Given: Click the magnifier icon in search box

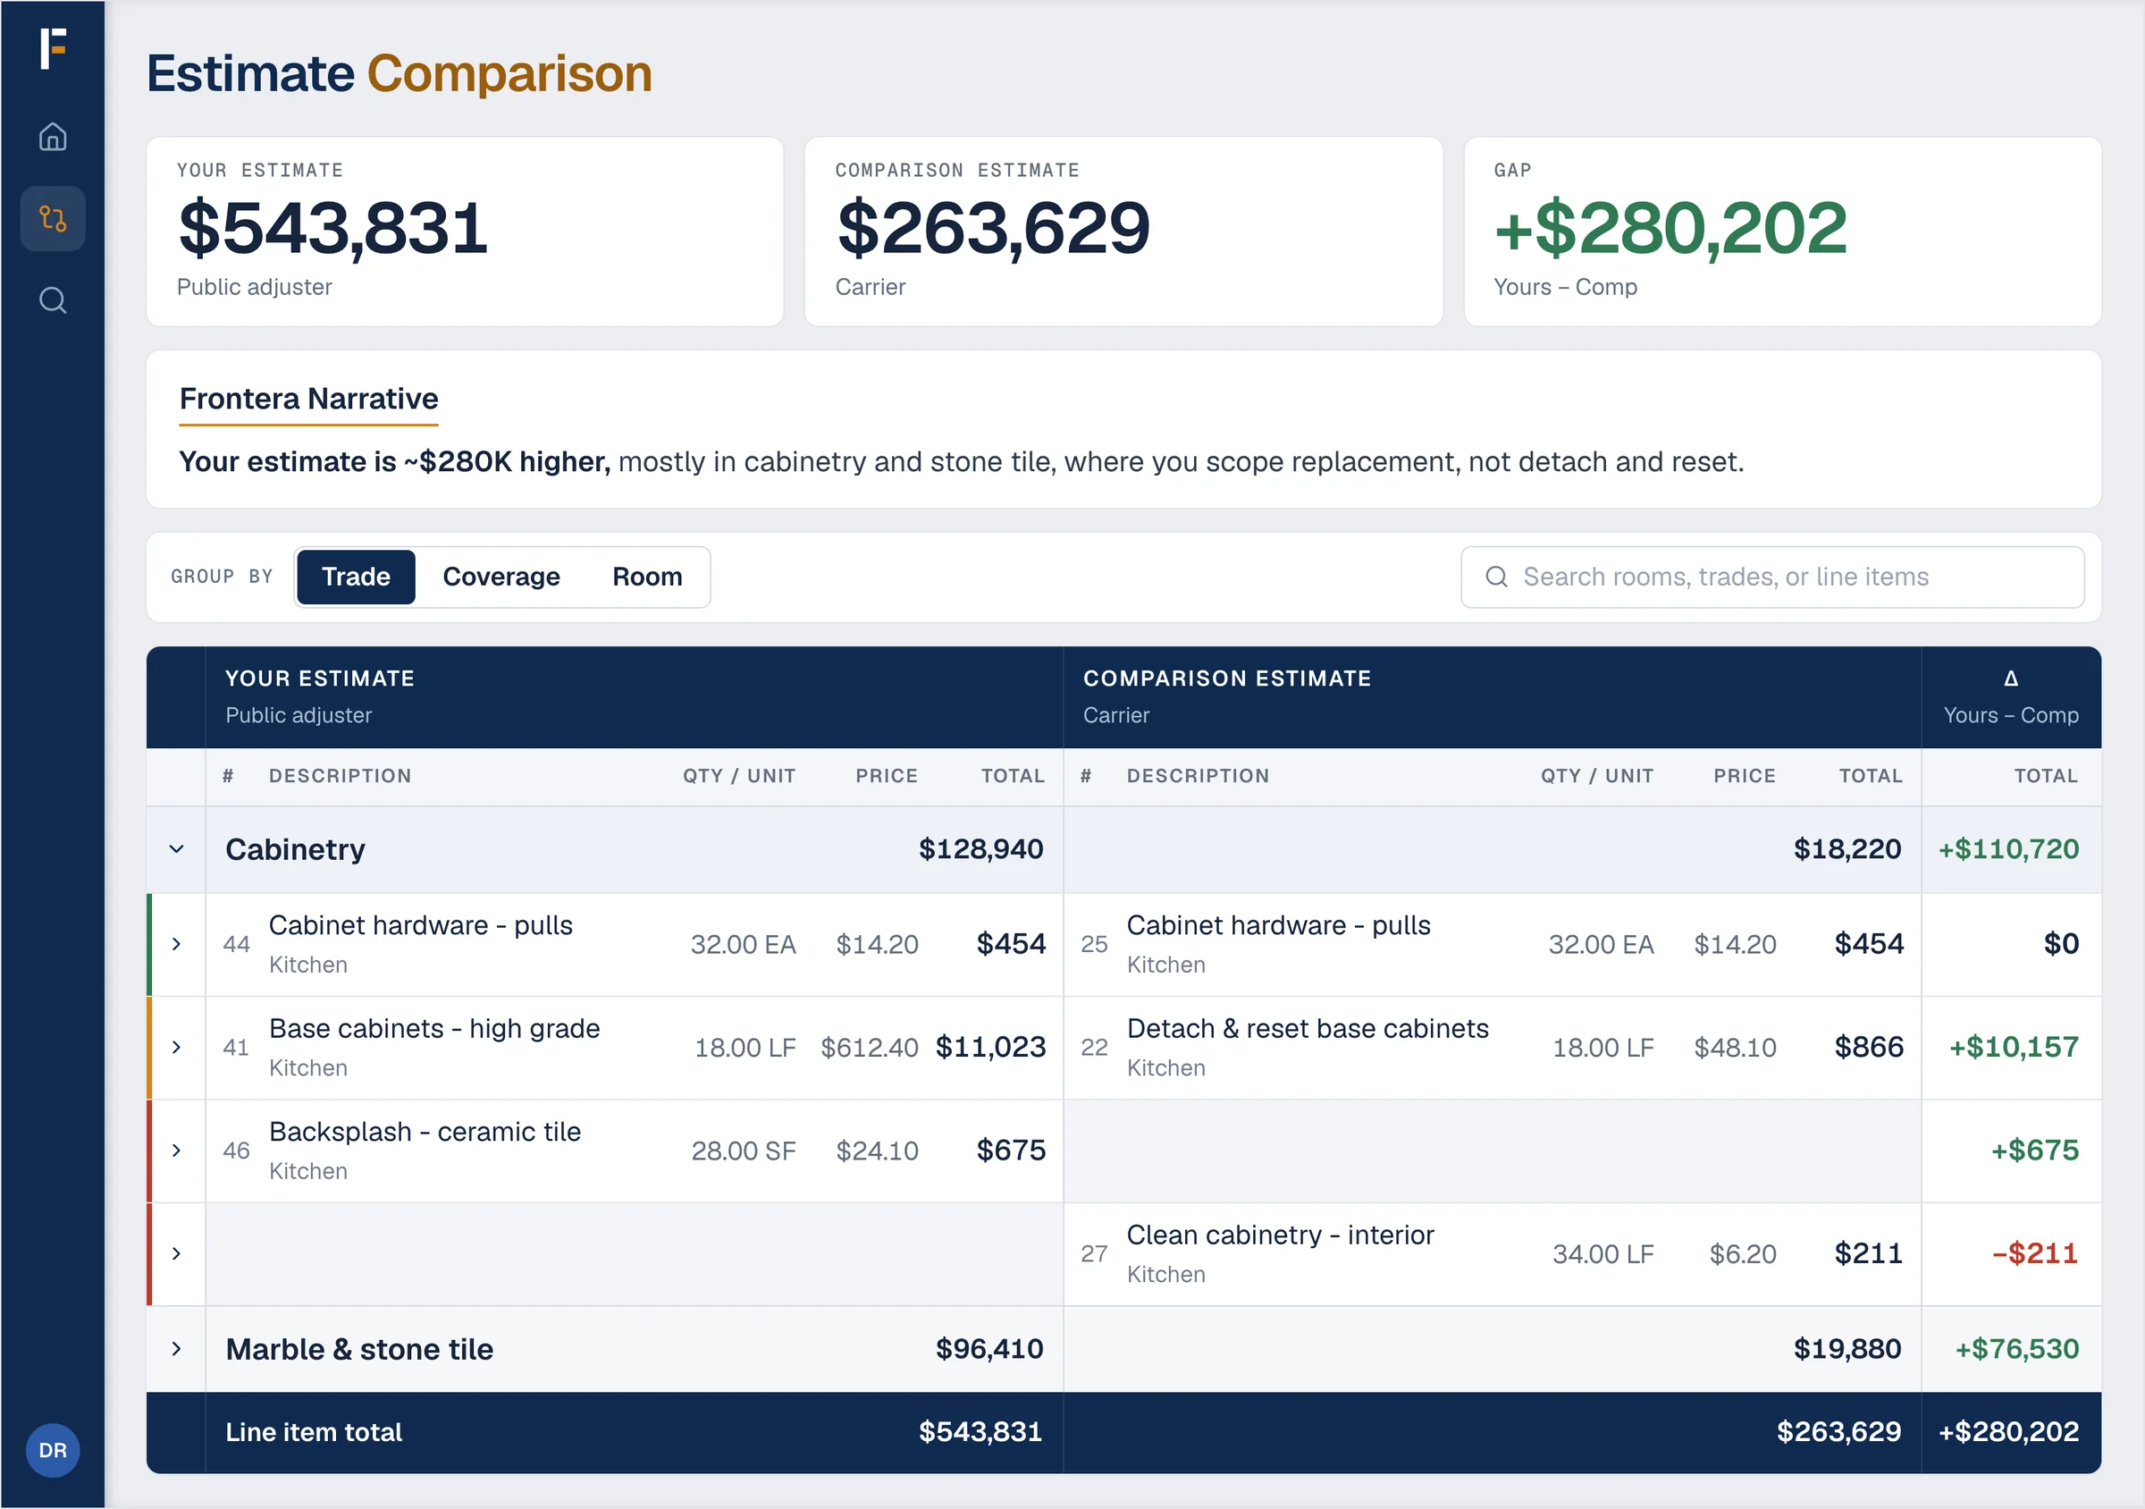Looking at the screenshot, I should tap(1497, 577).
